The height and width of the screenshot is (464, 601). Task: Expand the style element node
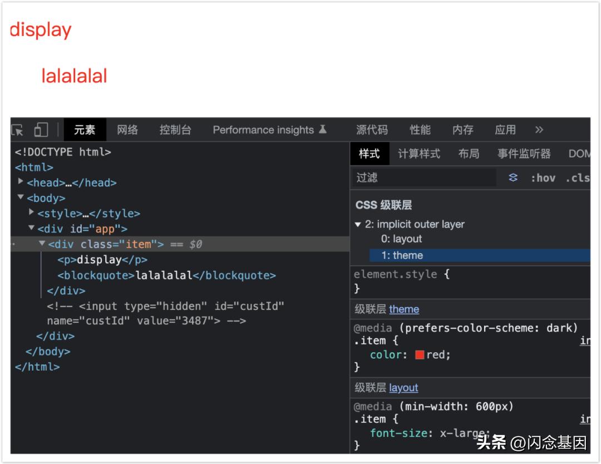pos(32,213)
